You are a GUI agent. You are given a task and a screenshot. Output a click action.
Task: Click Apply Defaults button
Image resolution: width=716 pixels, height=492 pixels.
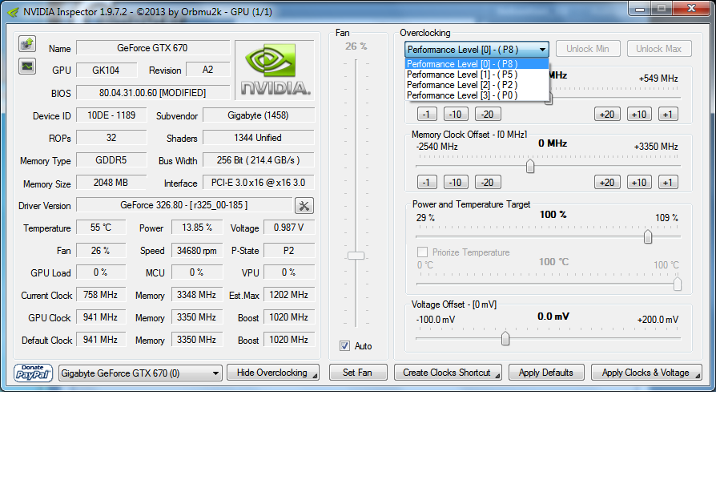point(546,373)
